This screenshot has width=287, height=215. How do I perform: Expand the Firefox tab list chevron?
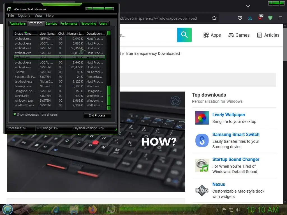point(248,6)
